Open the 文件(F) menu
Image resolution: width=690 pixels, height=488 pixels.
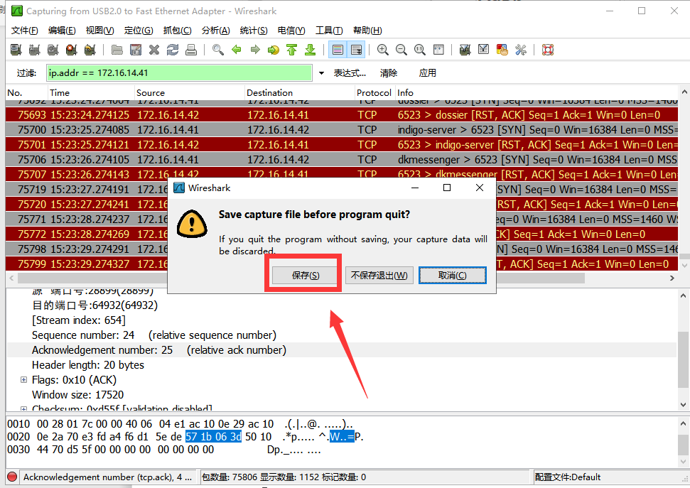(x=25, y=31)
